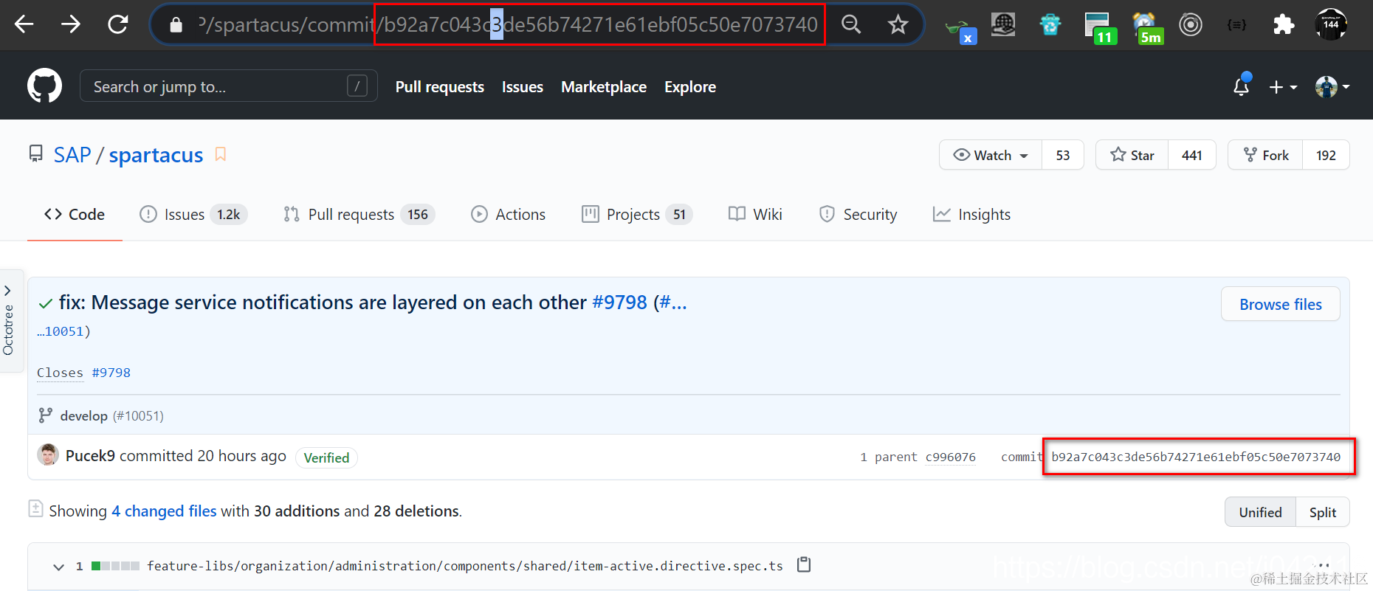Star the repository
This screenshot has width=1373, height=591.
pos(1132,155)
